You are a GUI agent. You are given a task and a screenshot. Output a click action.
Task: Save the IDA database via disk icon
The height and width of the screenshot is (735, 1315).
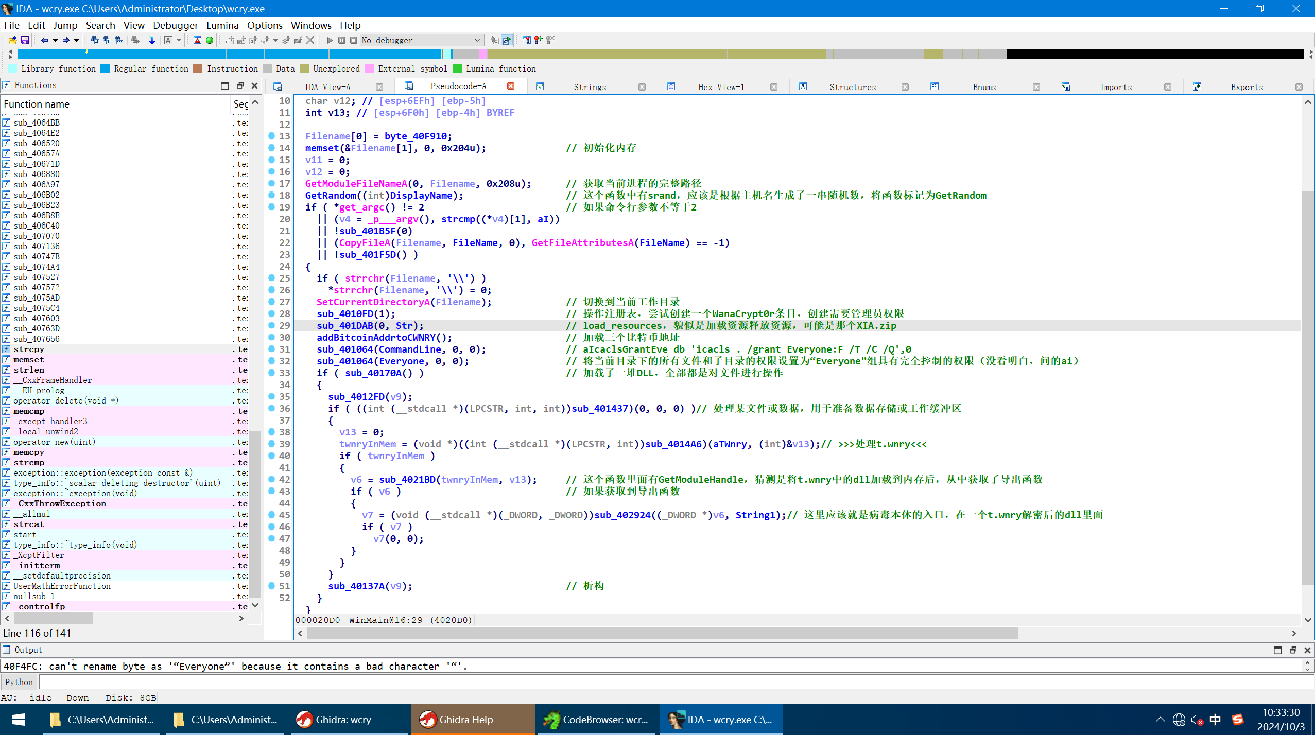point(25,40)
